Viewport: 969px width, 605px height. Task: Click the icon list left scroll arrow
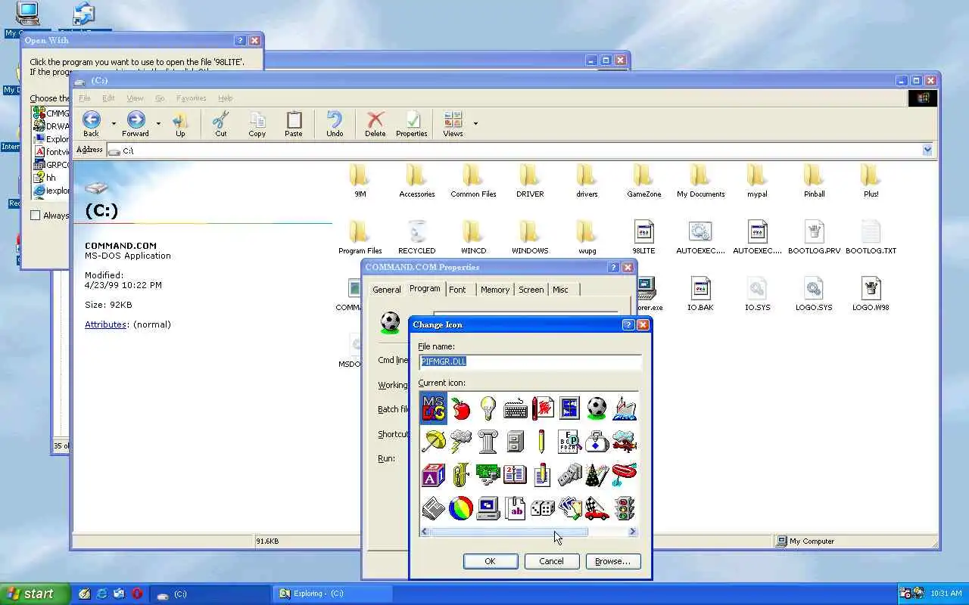(425, 532)
